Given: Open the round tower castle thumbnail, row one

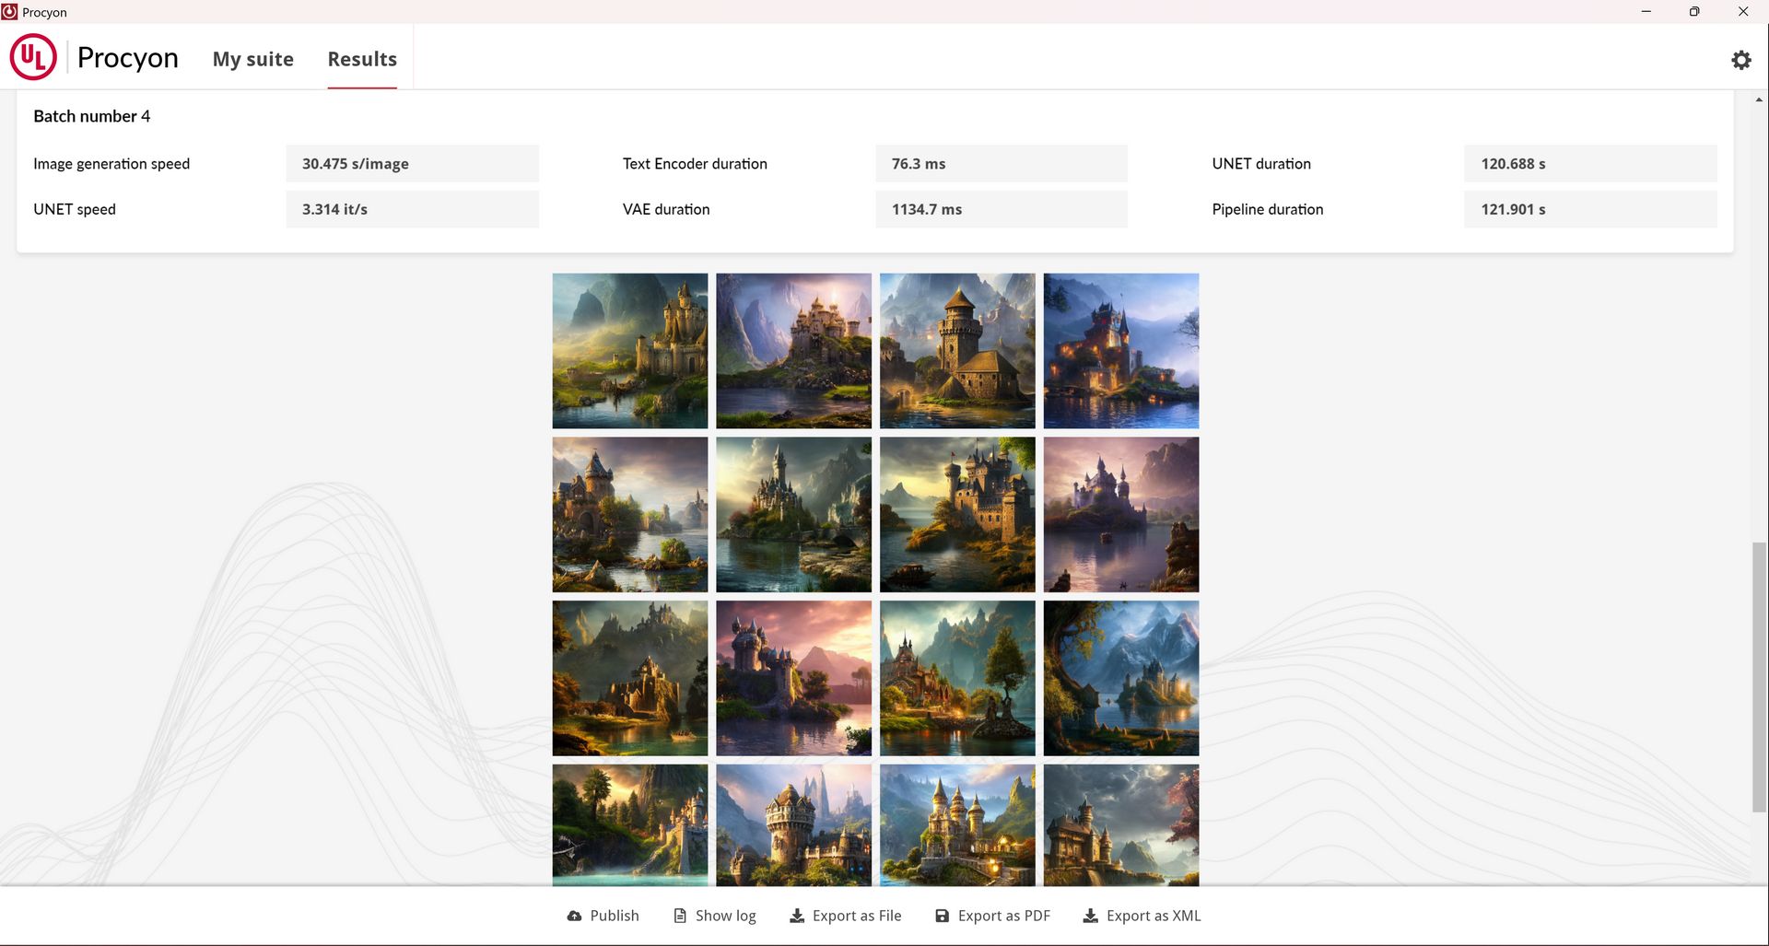Looking at the screenshot, I should (957, 351).
